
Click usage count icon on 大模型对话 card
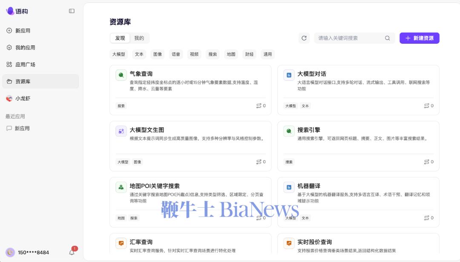pyautogui.click(x=426, y=106)
